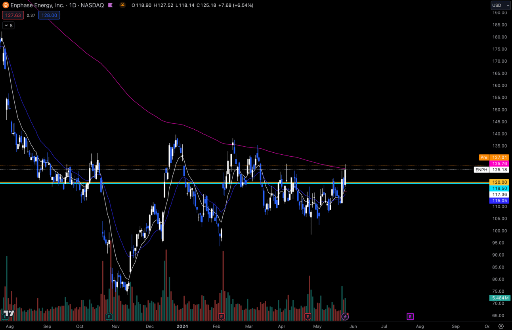Click the pre-market sunrise session icon
Viewport: 512px width, 330px height.
122,5
